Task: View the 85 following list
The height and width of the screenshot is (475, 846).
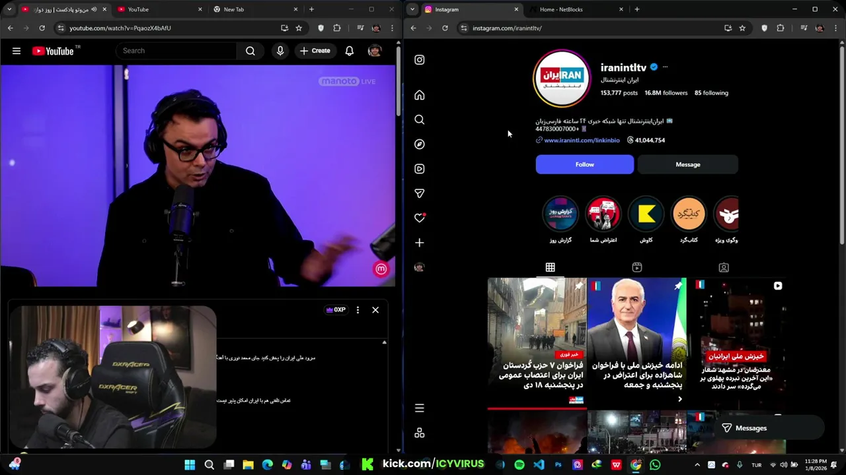Action: [711, 93]
